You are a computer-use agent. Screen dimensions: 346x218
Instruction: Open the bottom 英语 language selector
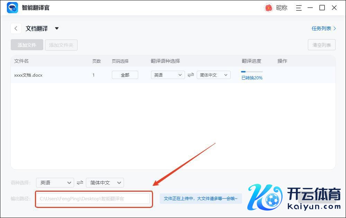55,183
